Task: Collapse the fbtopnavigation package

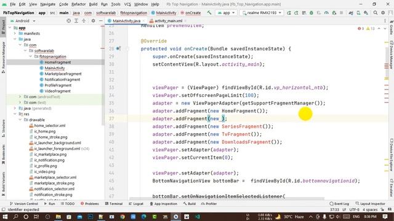Action: [30, 56]
